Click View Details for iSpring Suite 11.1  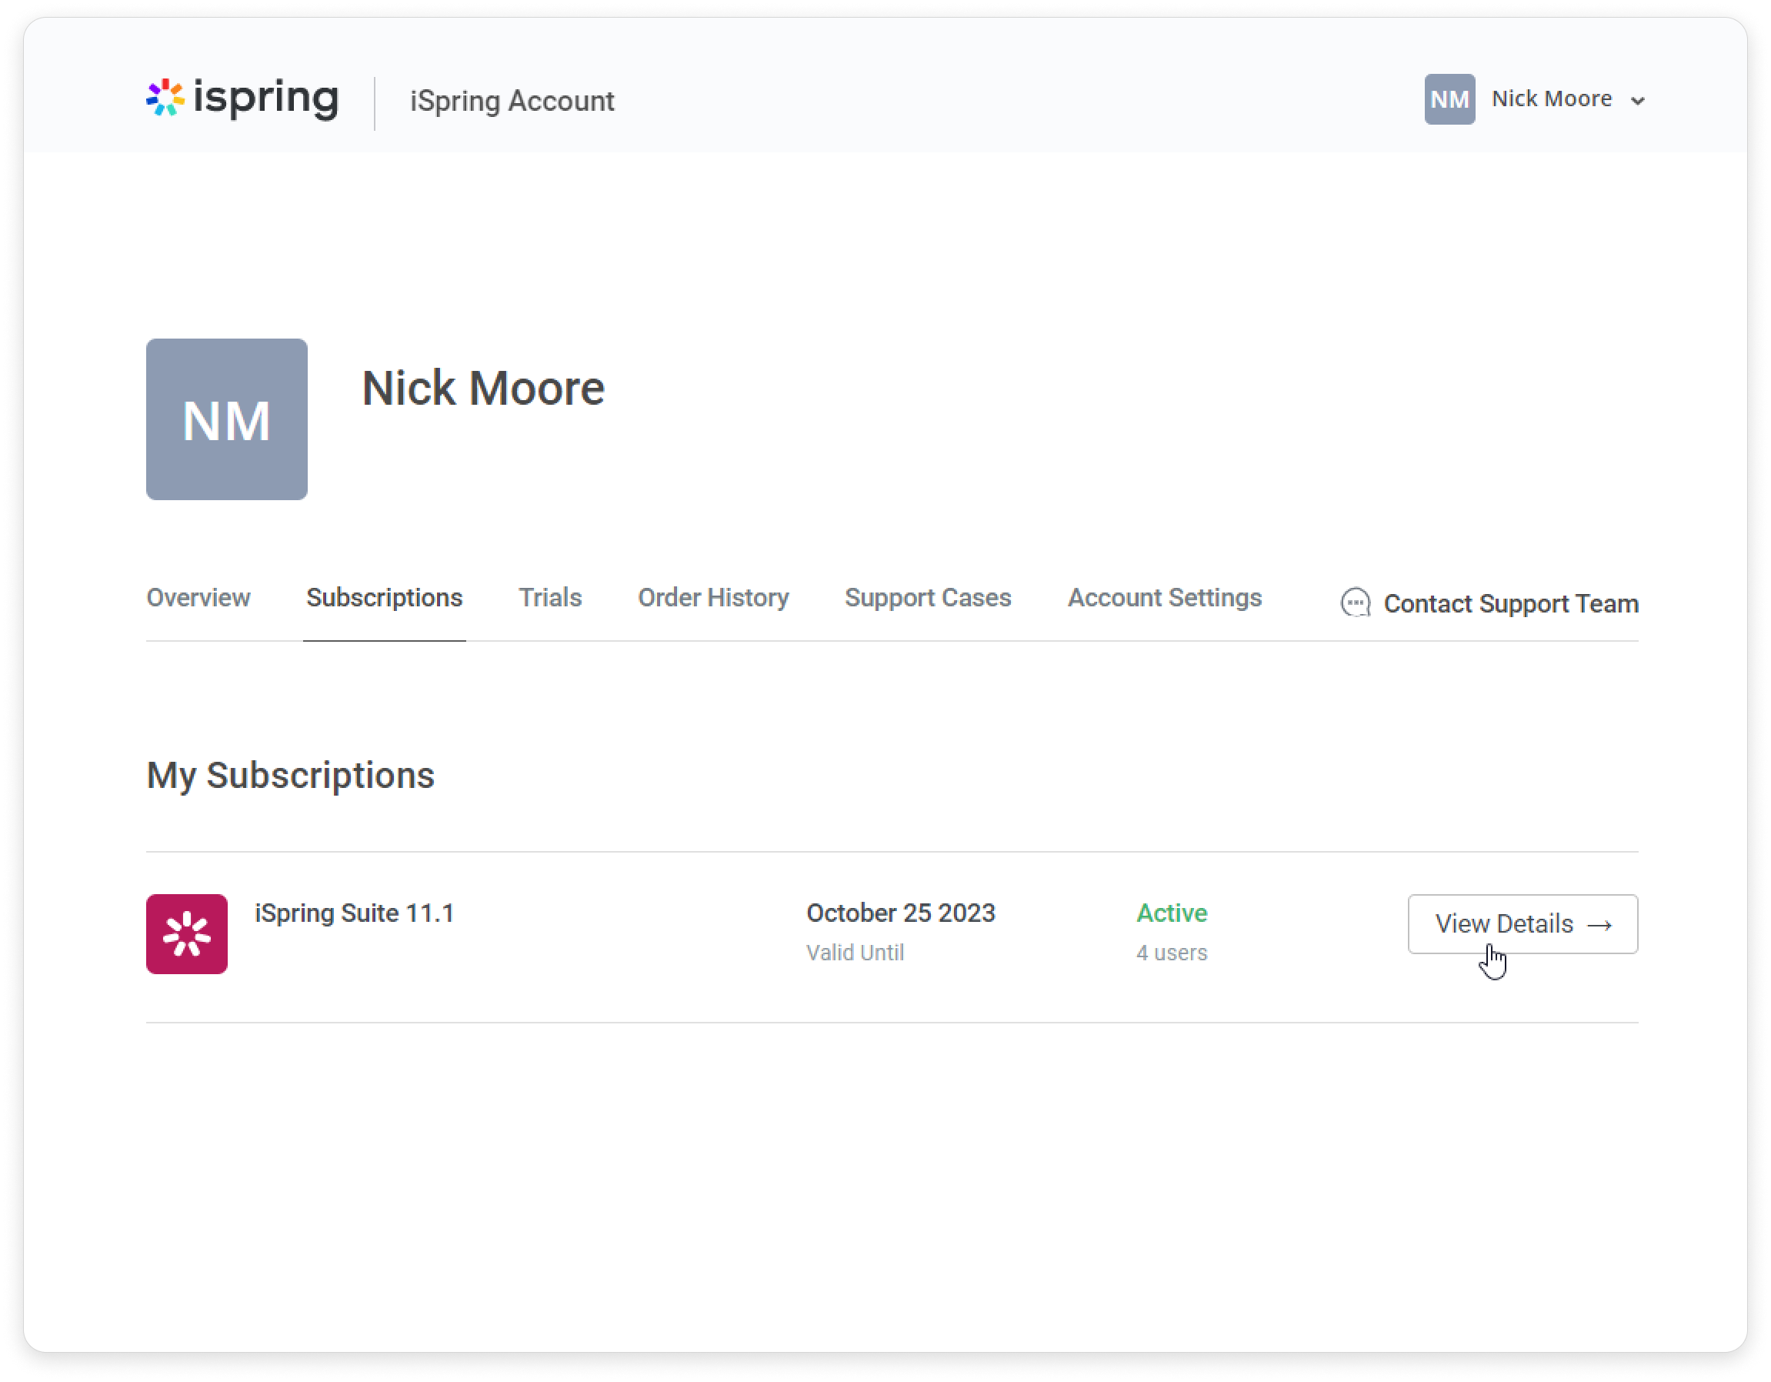click(1522, 923)
